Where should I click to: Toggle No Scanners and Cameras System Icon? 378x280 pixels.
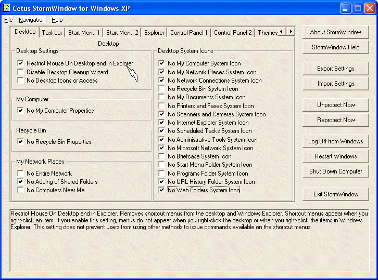161,114
